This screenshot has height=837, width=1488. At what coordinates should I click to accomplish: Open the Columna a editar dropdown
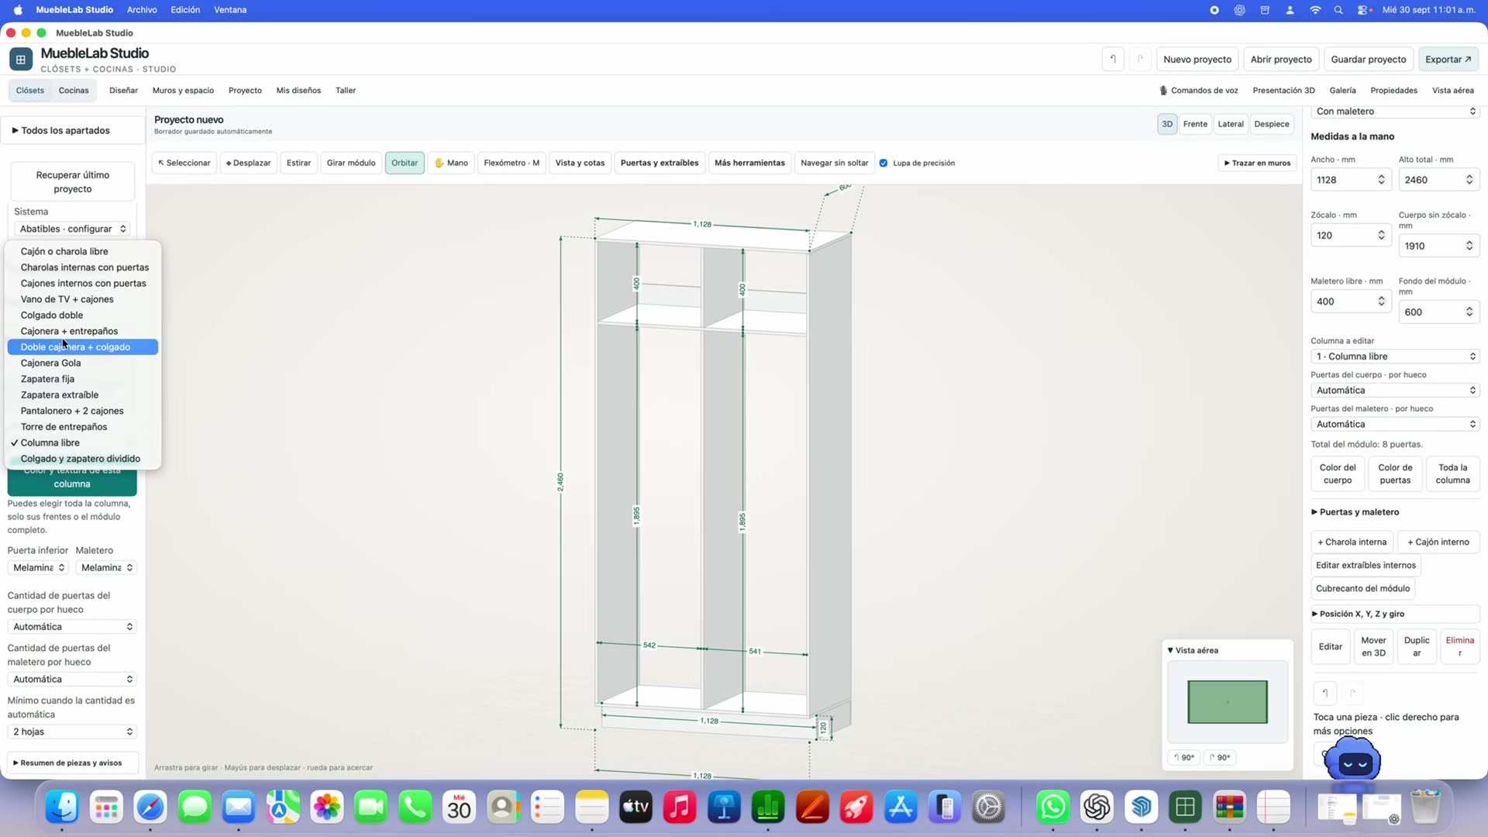(x=1395, y=356)
